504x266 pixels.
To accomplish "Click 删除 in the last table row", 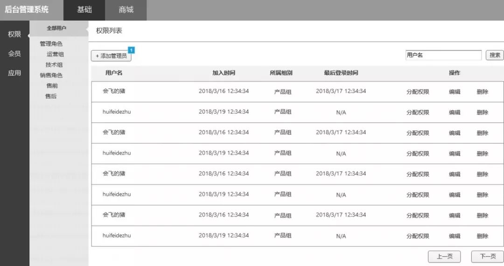I will tap(483, 236).
